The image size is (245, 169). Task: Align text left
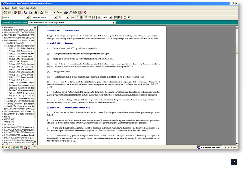pos(86,18)
